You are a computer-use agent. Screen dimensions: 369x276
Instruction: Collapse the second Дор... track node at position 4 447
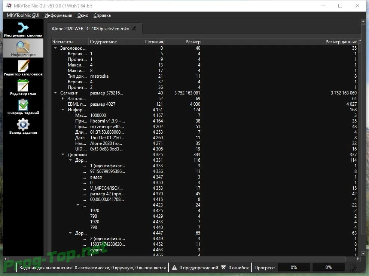point(70,233)
